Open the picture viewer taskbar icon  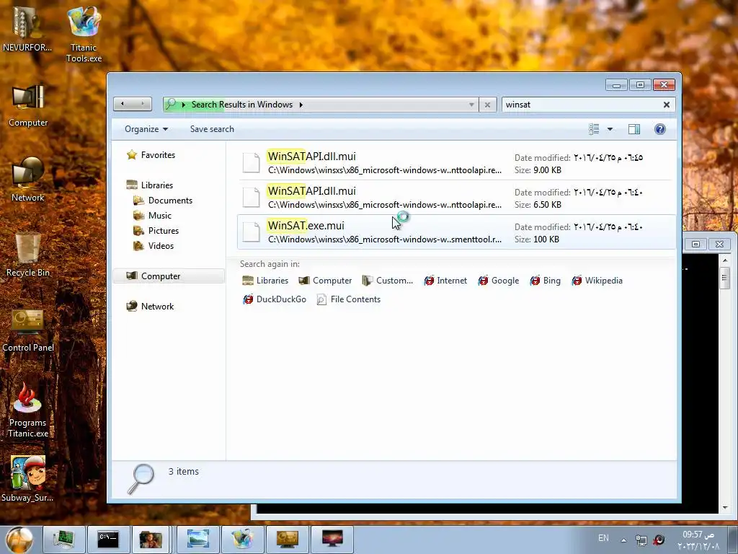pyautogui.click(x=197, y=539)
